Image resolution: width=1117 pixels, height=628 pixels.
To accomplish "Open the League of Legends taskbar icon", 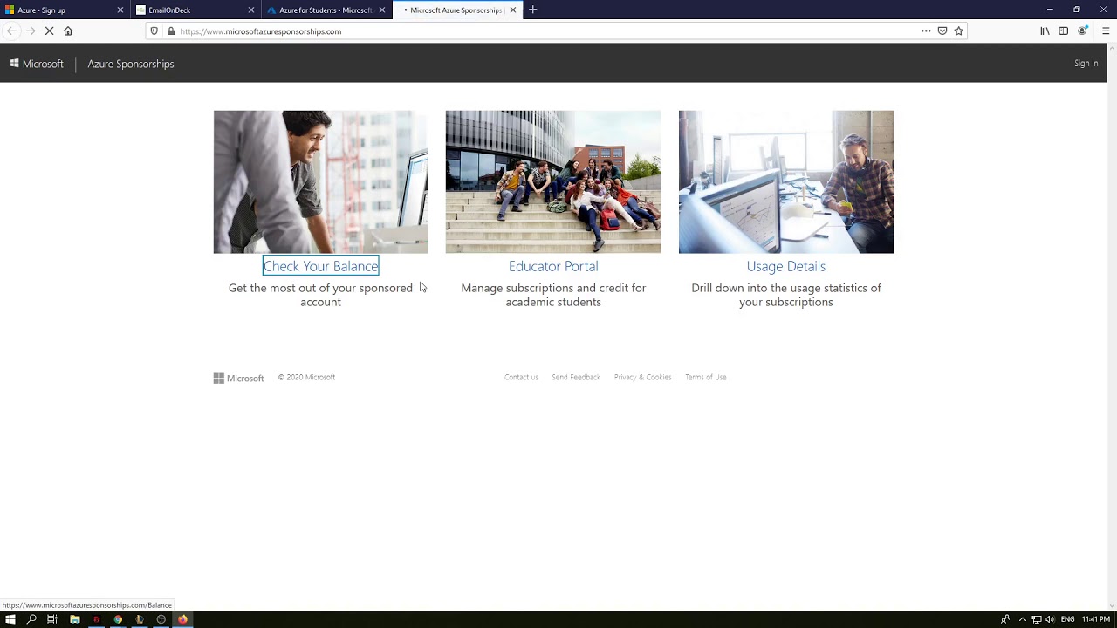I will pyautogui.click(x=140, y=619).
